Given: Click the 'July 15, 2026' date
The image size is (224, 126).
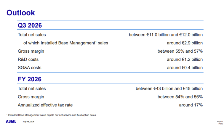Looking at the screenshot, I should pos(28,122).
